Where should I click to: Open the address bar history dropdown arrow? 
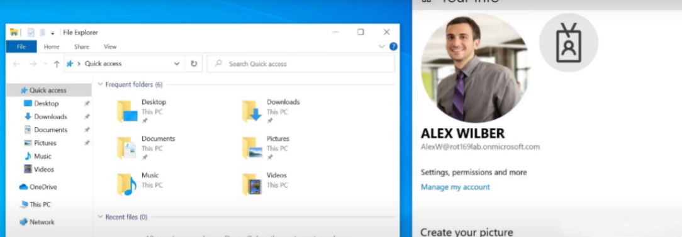pos(177,63)
